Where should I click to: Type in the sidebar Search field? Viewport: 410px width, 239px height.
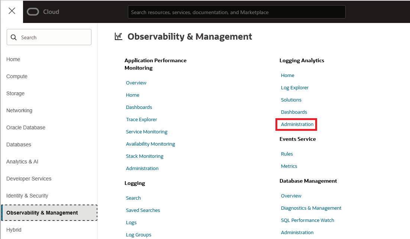tap(54, 37)
